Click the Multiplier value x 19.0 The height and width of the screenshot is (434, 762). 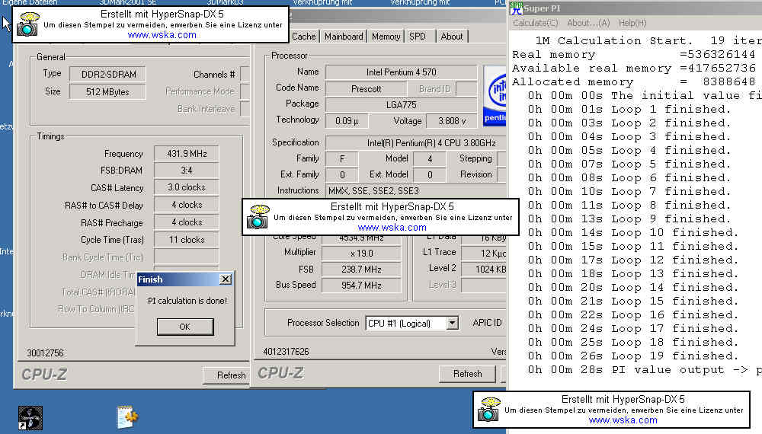coord(361,254)
